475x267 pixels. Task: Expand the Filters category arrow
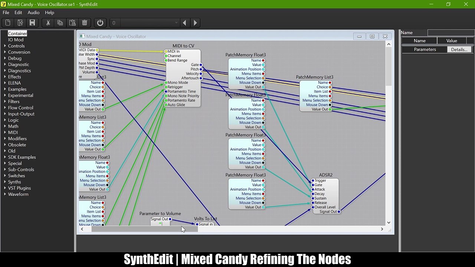pos(4,102)
